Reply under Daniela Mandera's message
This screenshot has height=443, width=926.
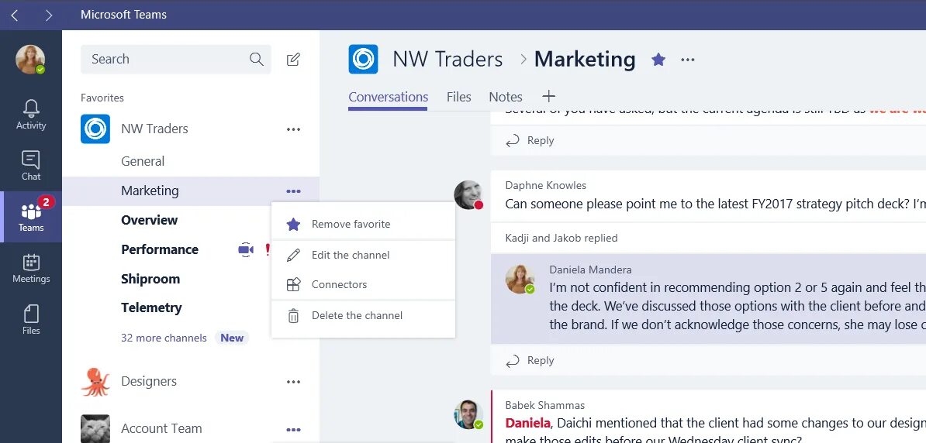[x=530, y=360]
